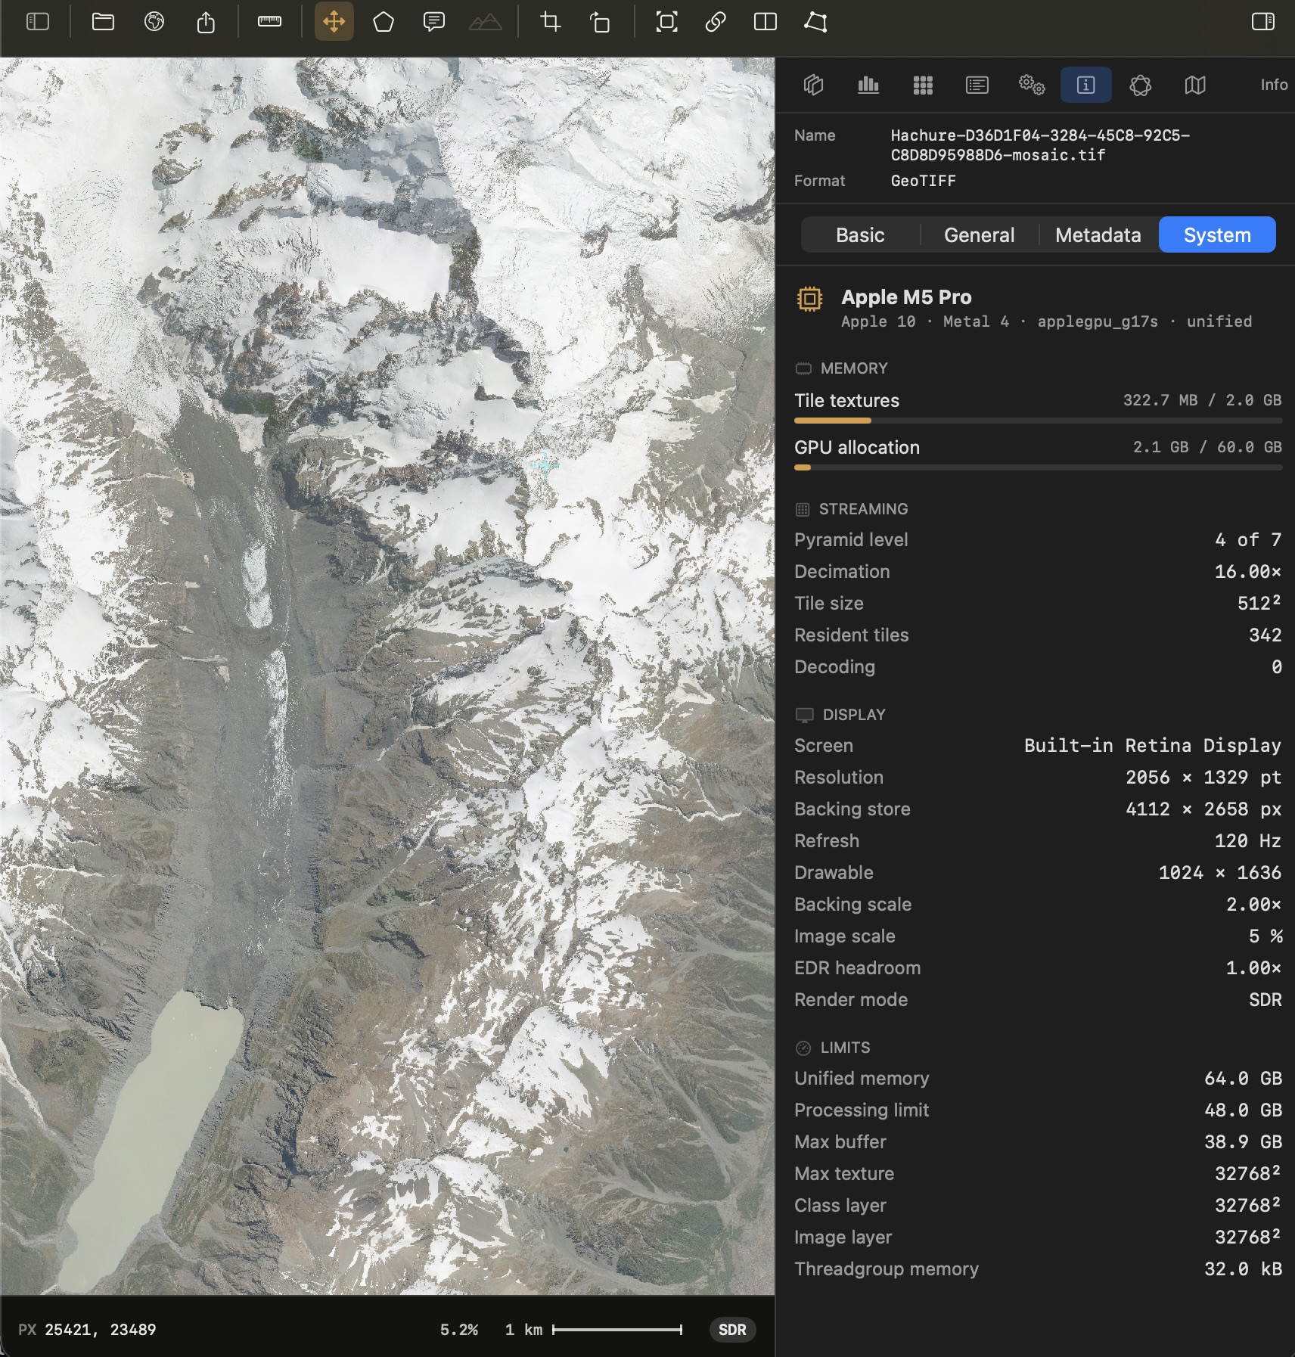Select the Info inspector icon
This screenshot has width=1295, height=1357.
[x=1086, y=85]
